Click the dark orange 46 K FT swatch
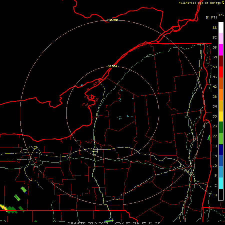Image resolution: width=225 pixels, height=225 pixels. click(221, 83)
